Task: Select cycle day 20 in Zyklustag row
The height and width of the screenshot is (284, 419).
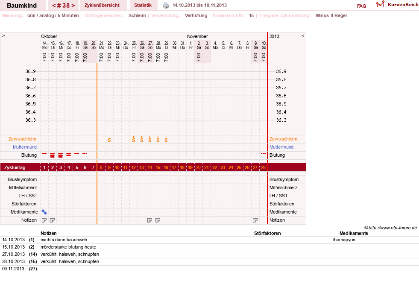Action: pyautogui.click(x=198, y=167)
